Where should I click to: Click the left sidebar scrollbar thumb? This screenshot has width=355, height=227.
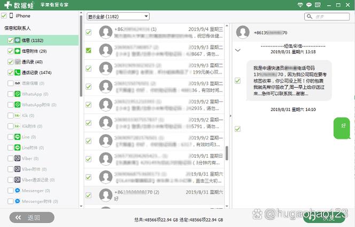(x=81, y=56)
